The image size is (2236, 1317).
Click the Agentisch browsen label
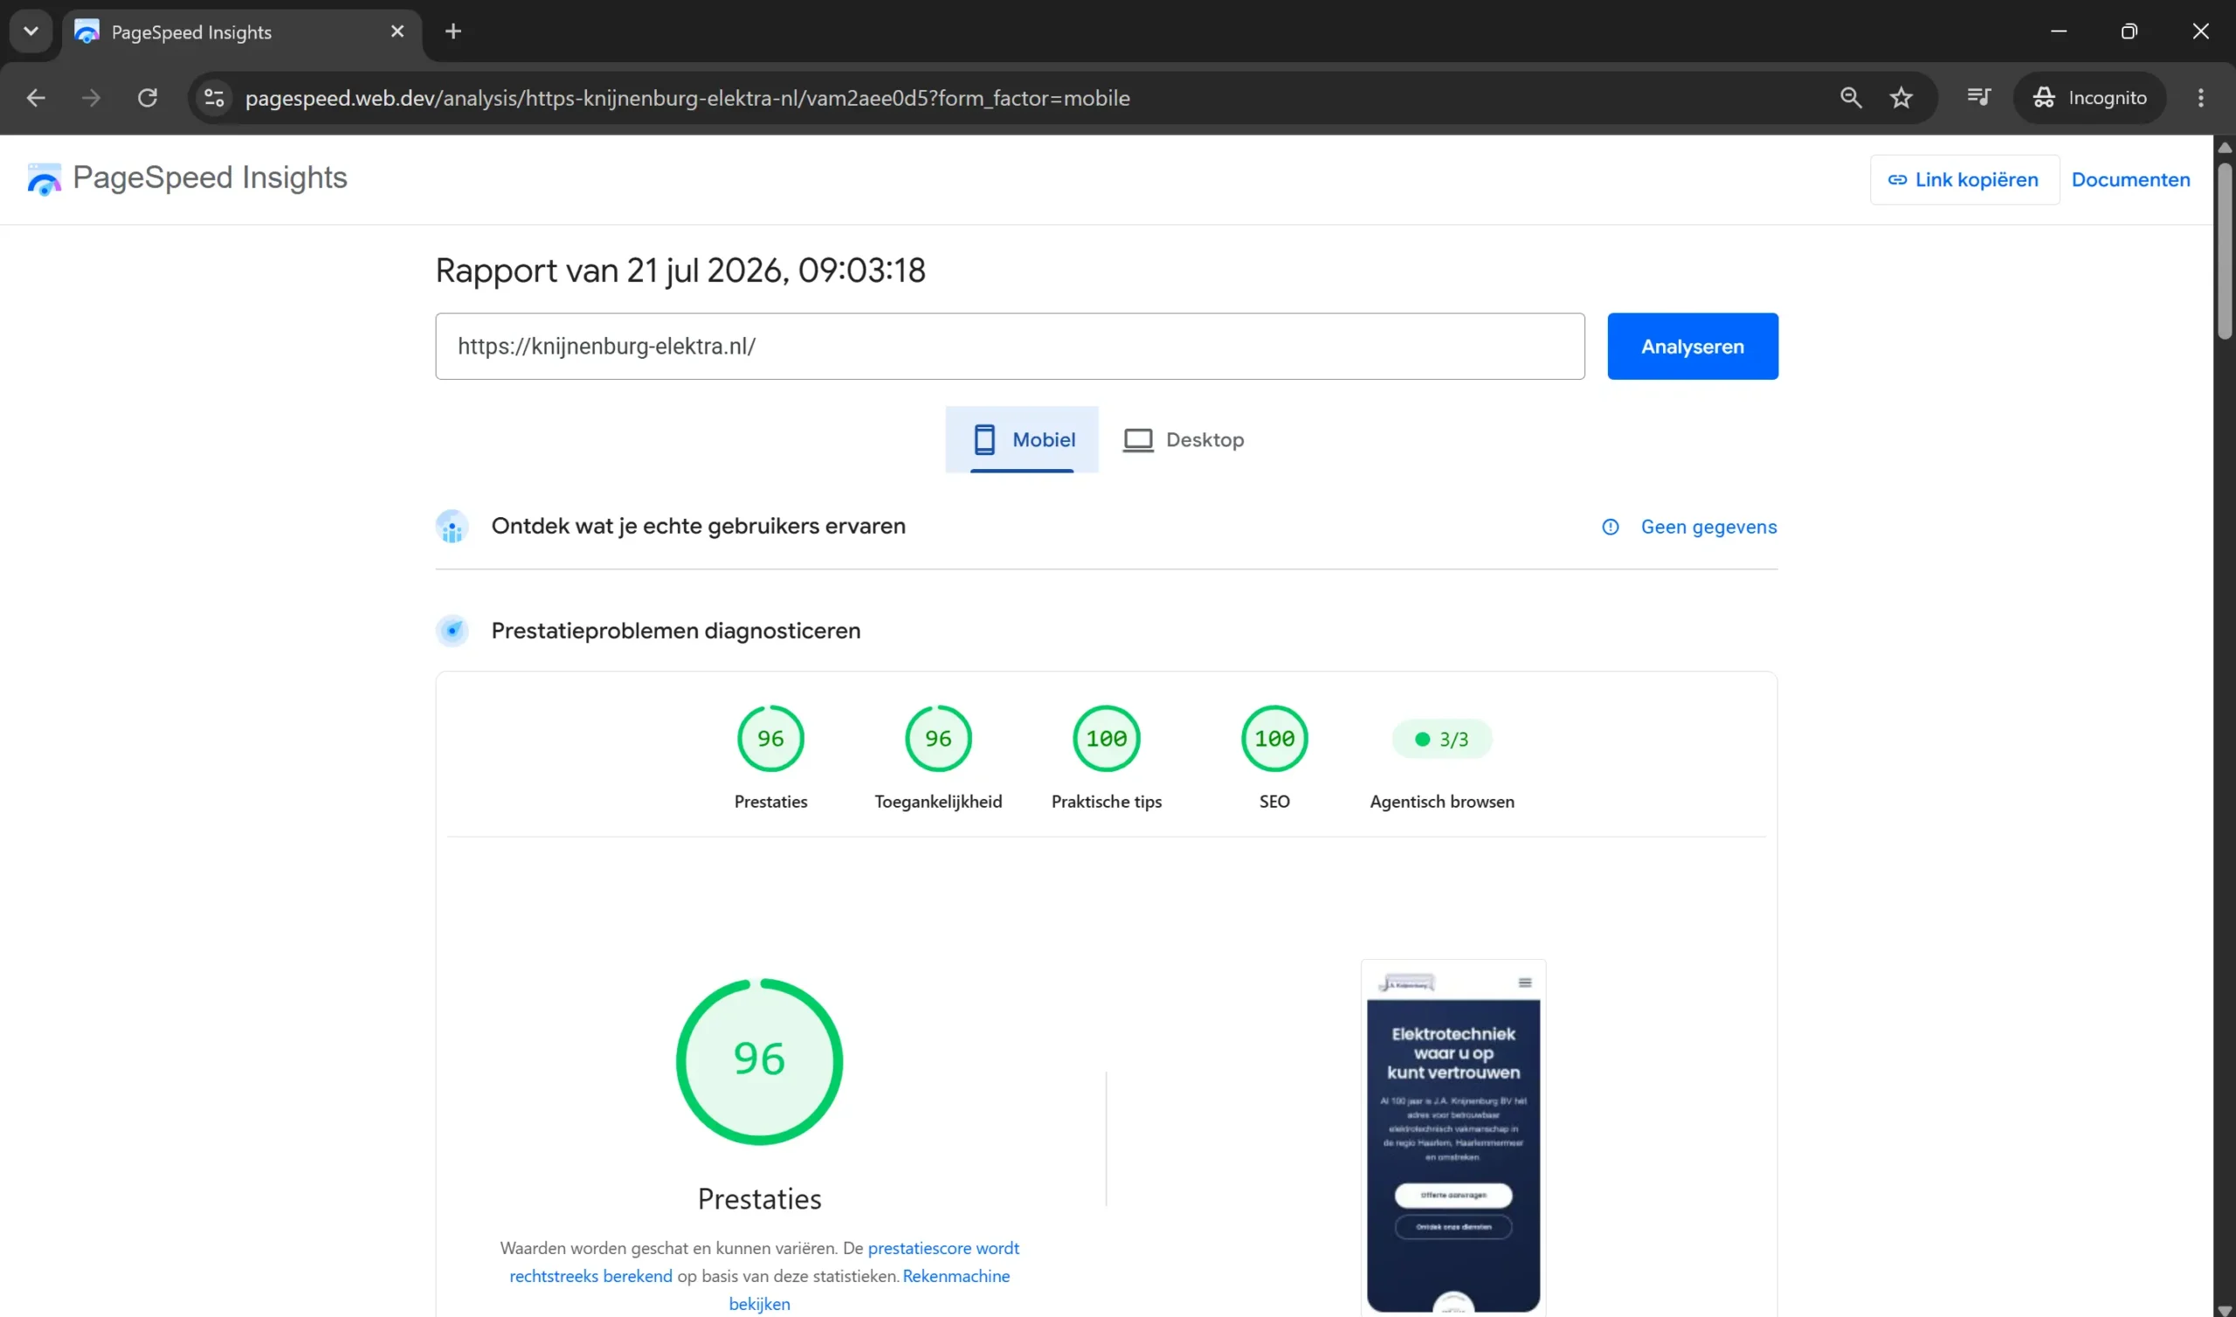point(1442,802)
